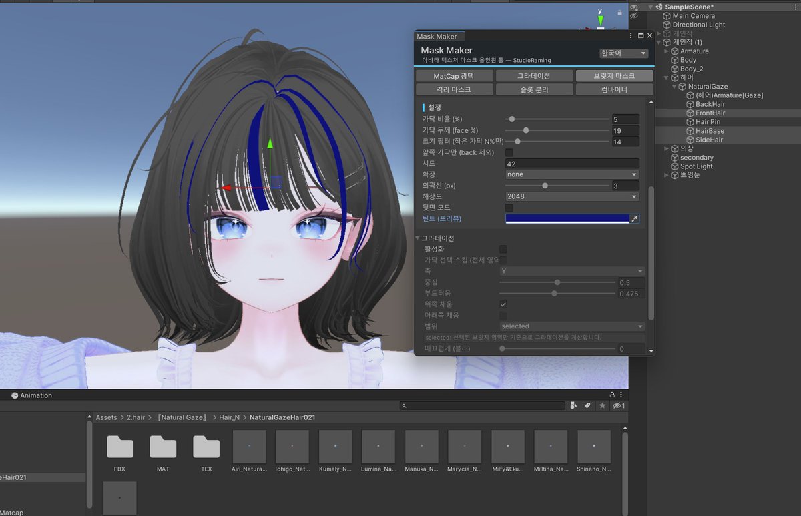
Task: Select the Ichigo_Nat prefab thumbnail
Action: (292, 447)
